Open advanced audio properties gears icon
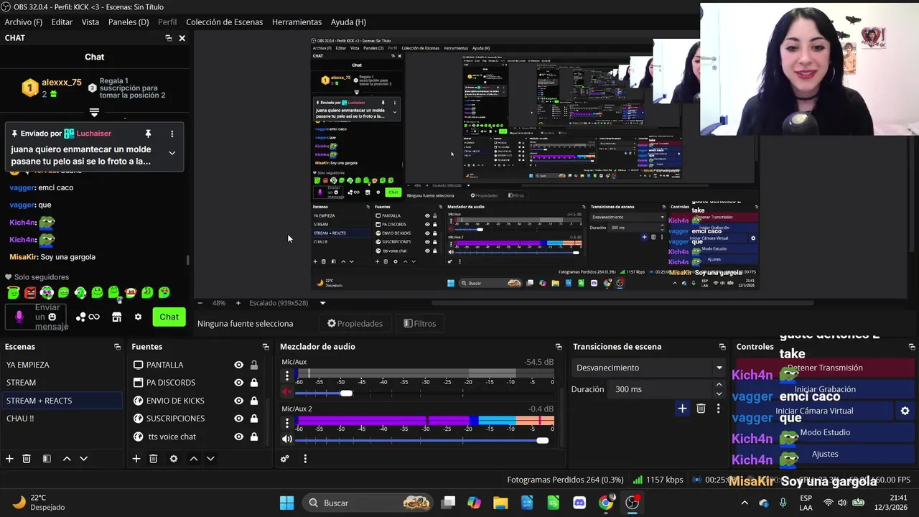Screen dimensions: 919x517 tap(285, 458)
